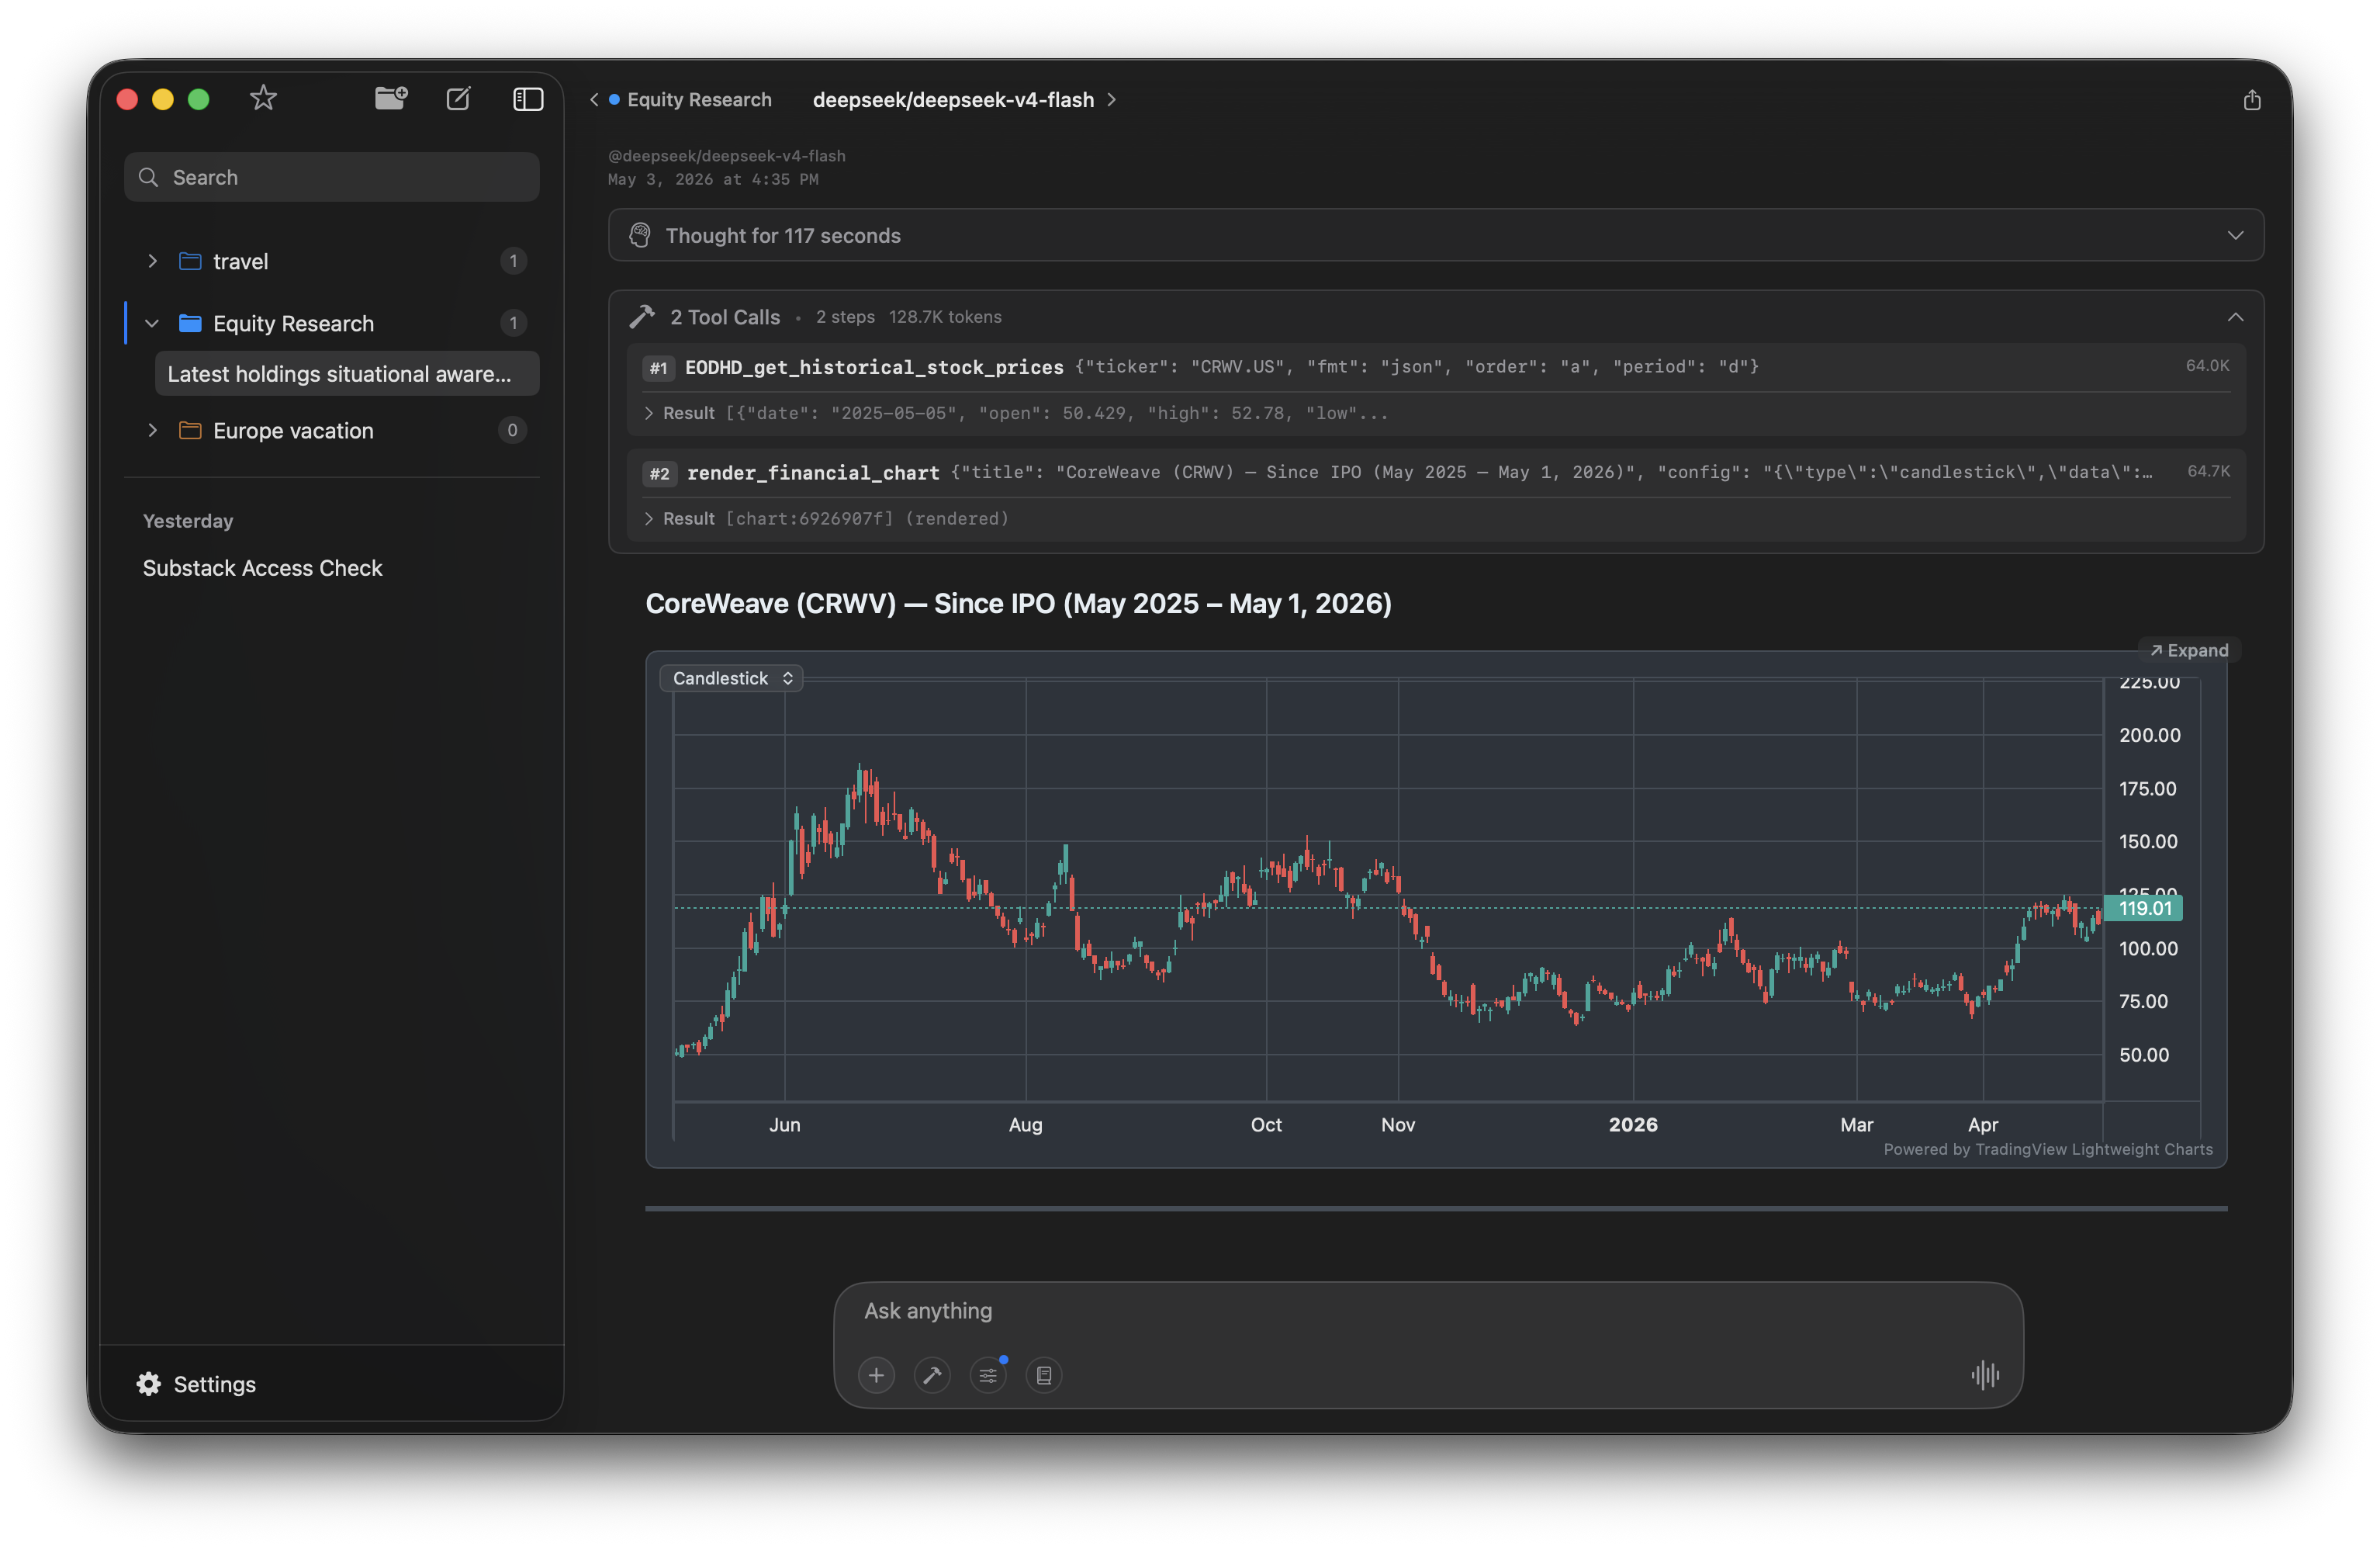2380x1549 pixels.
Task: Click the thinking brain icon
Action: [x=640, y=235]
